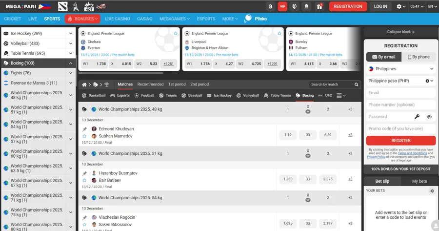
Task: Select the Football sport filter
Action: tap(144, 95)
